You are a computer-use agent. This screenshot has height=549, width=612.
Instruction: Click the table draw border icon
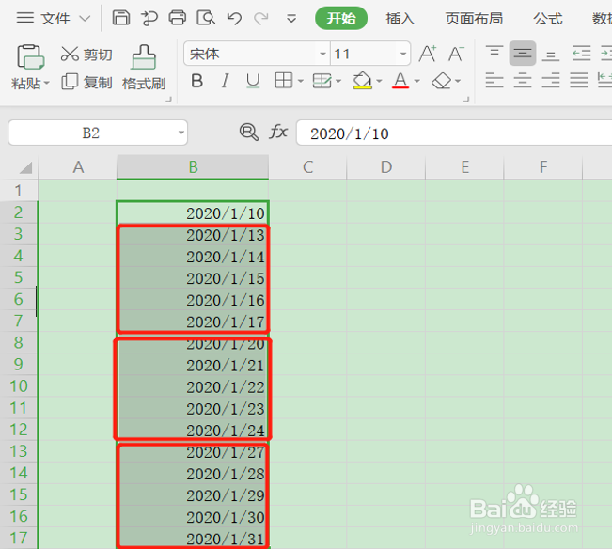click(322, 81)
